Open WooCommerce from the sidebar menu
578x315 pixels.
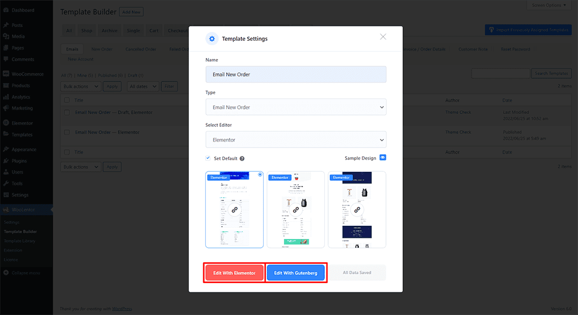coord(26,74)
